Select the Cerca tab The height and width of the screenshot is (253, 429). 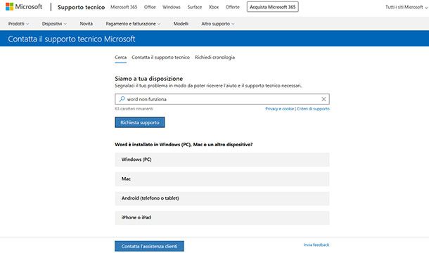click(121, 58)
